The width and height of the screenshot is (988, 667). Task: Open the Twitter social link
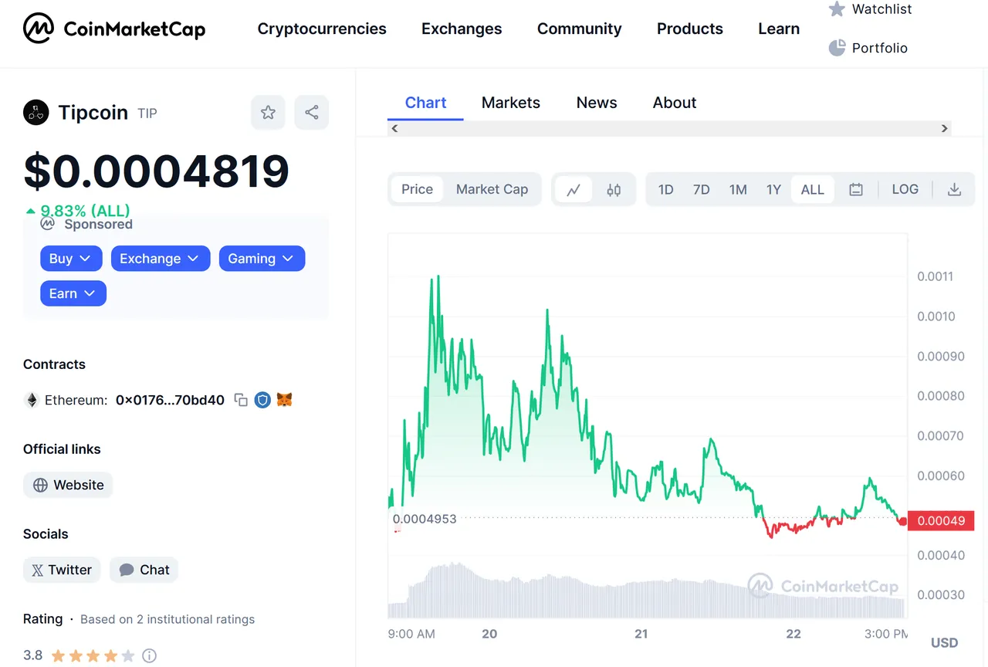[62, 570]
